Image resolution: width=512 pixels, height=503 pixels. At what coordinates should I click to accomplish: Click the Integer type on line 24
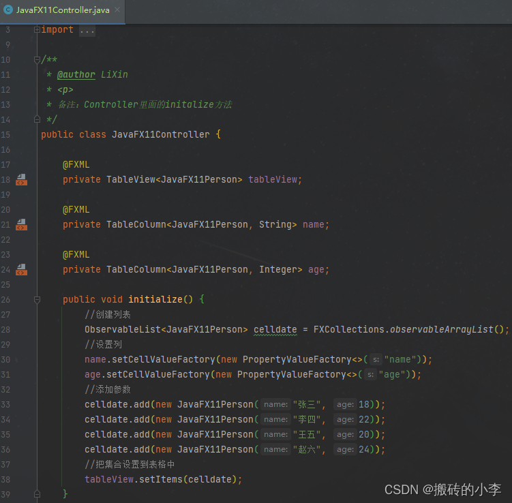pyautogui.click(x=278, y=270)
